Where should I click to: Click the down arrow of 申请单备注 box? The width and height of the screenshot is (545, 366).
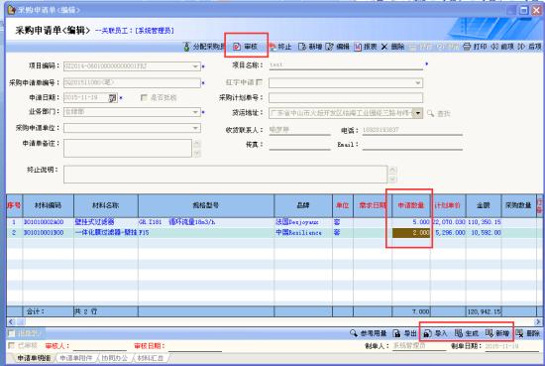point(197,153)
